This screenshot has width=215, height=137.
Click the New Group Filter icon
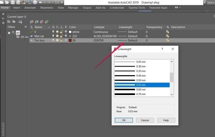point(14,22)
